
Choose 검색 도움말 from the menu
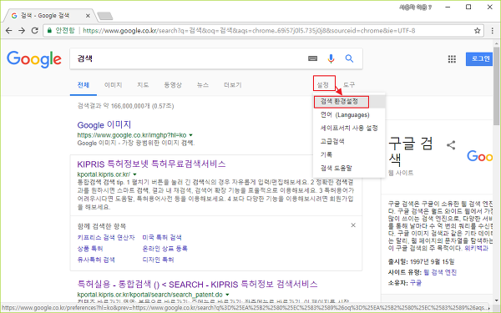(349, 169)
